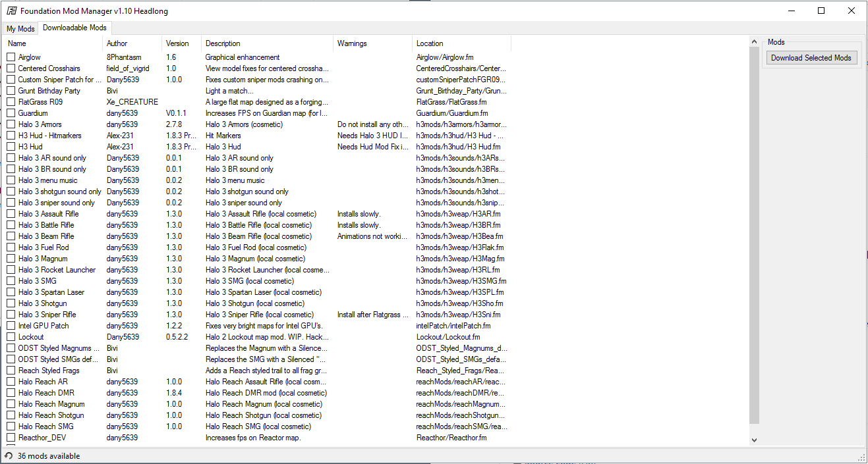Click the scrollbar up arrow

[x=754, y=43]
